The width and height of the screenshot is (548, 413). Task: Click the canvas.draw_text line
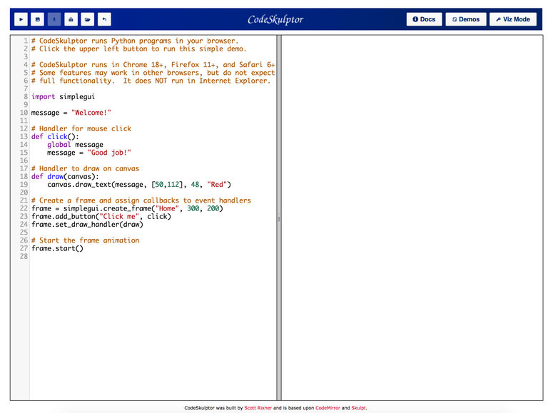(x=139, y=185)
